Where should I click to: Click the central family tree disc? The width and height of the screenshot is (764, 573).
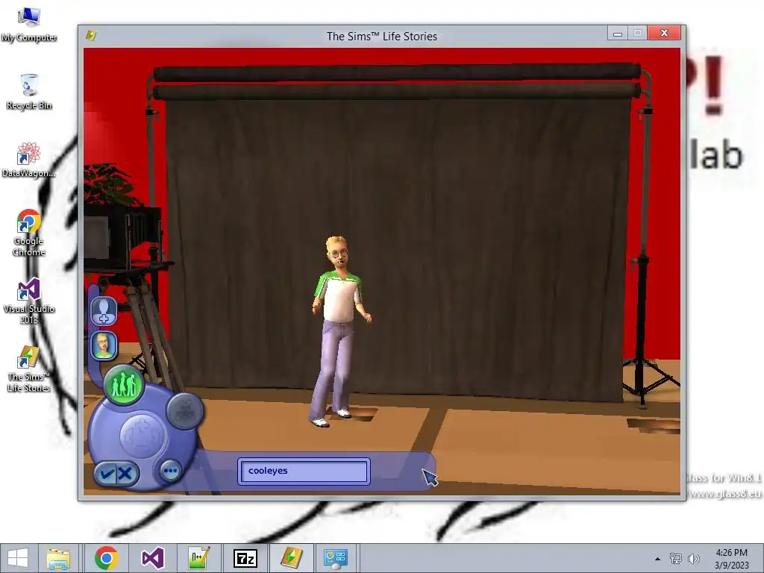tap(143, 435)
